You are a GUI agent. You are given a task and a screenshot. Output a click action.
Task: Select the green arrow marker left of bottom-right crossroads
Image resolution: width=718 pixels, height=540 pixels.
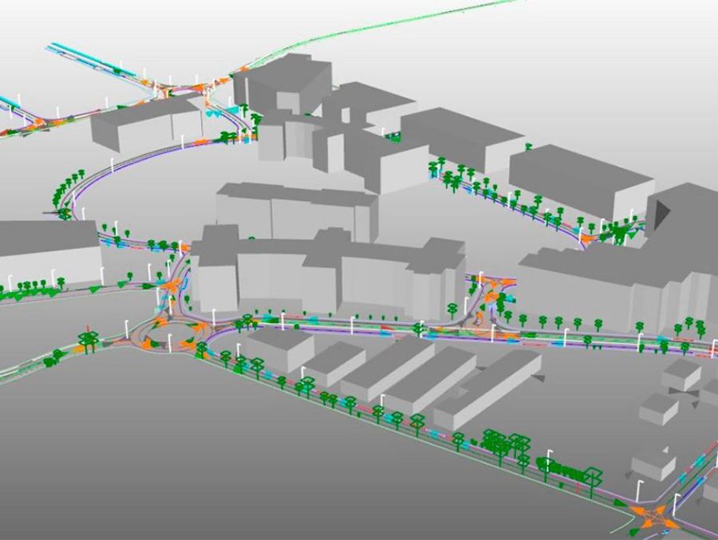tap(618, 503)
